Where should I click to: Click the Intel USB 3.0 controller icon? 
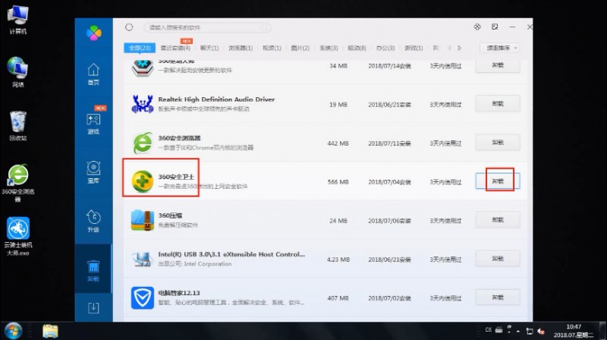coord(142,259)
